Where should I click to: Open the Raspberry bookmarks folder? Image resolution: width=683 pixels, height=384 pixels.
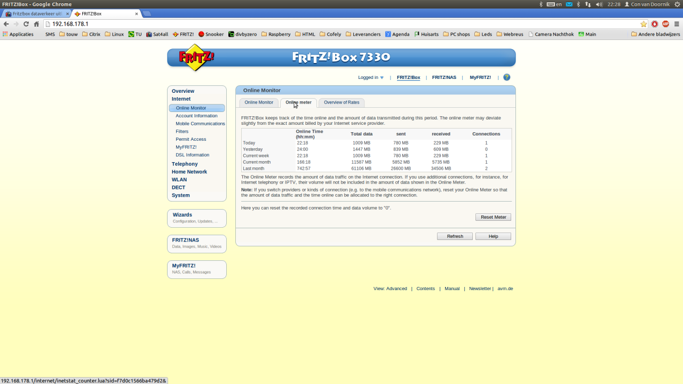click(276, 34)
